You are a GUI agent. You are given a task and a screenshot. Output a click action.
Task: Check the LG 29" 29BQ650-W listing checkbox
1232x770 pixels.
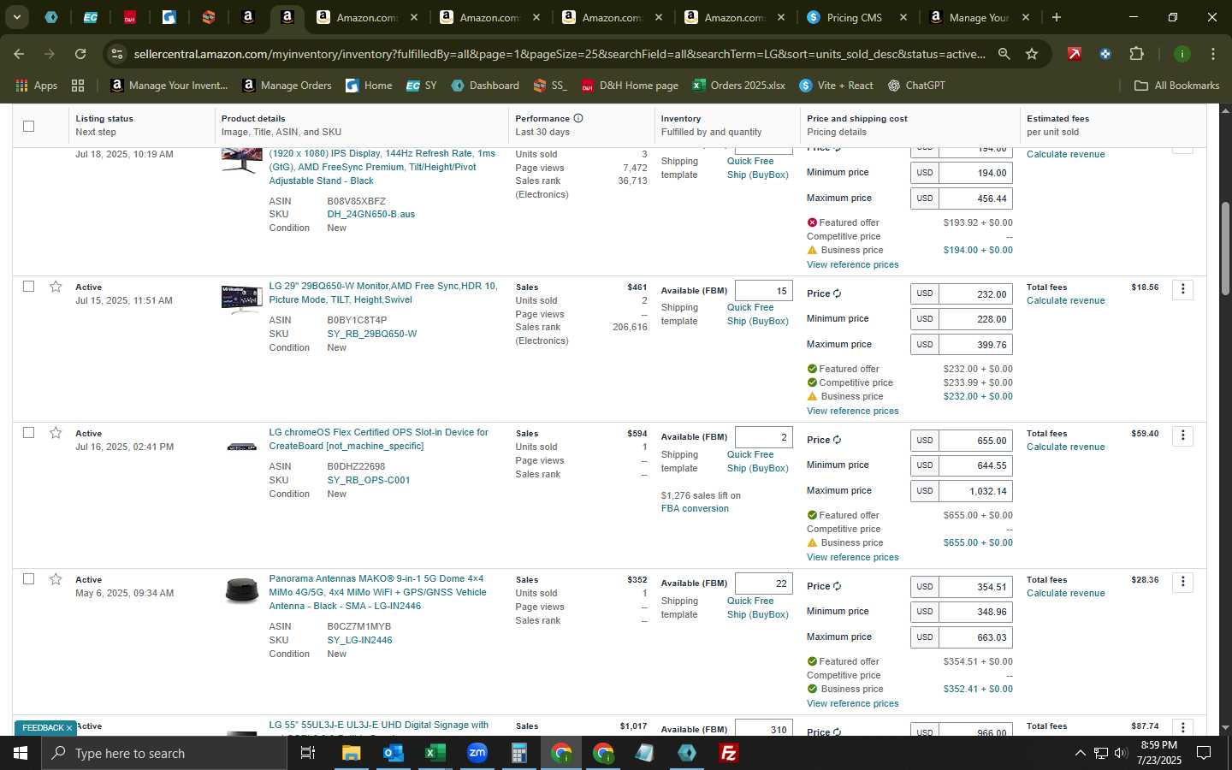pos(28,287)
